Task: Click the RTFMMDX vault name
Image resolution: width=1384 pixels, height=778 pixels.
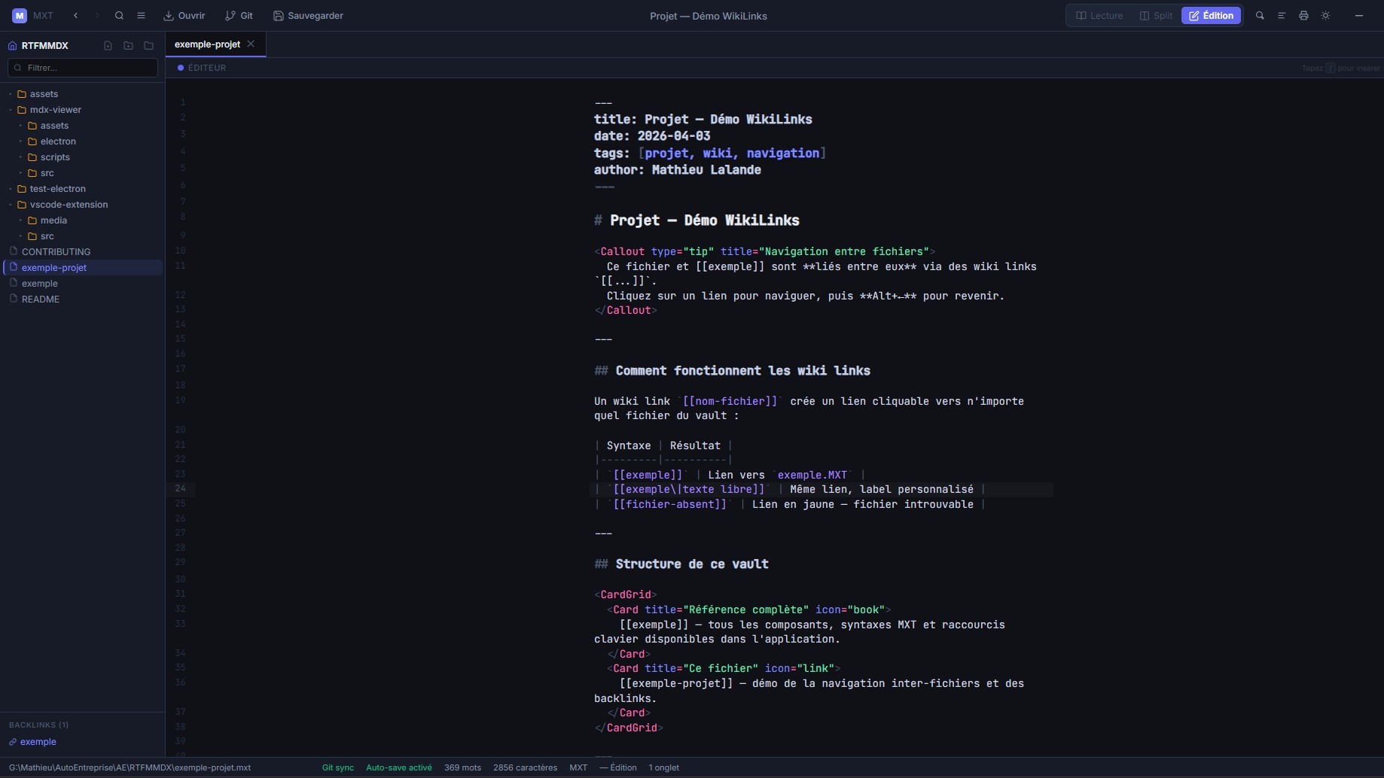Action: [x=45, y=46]
